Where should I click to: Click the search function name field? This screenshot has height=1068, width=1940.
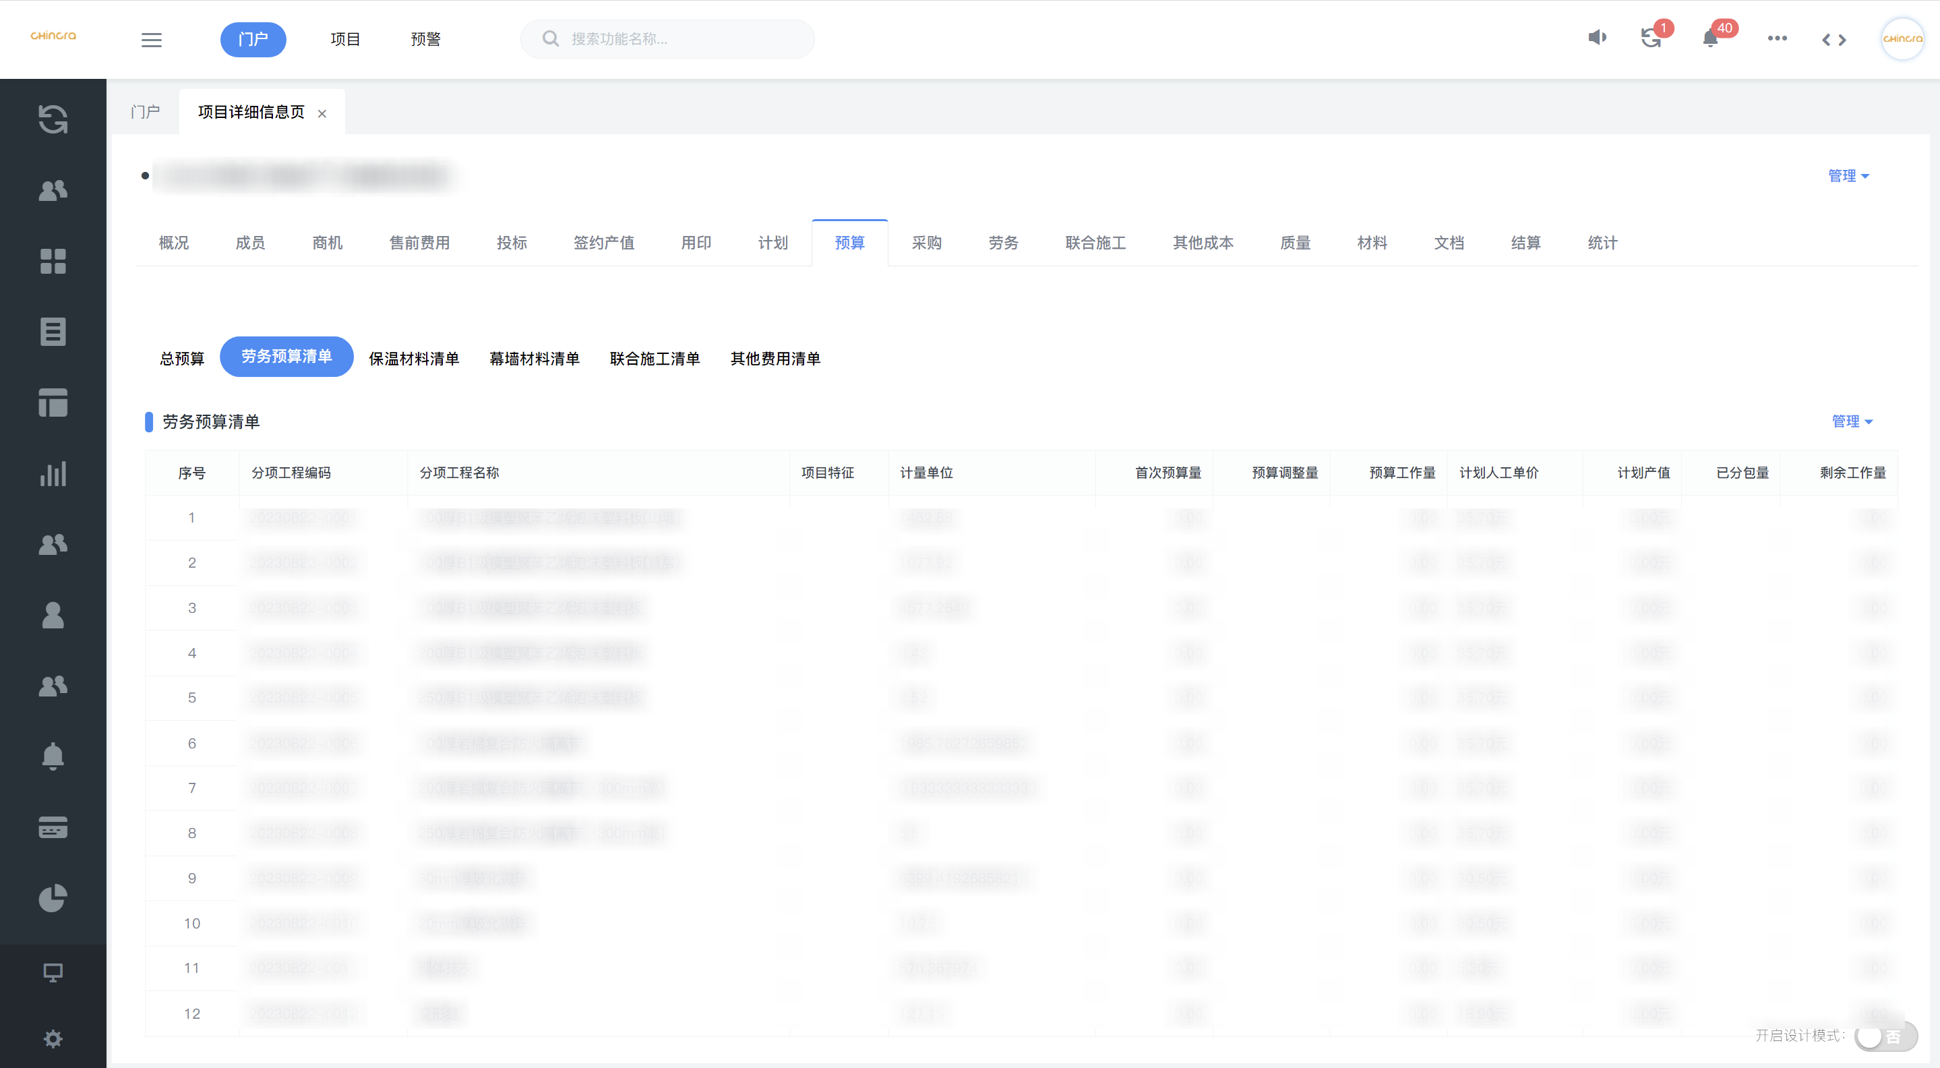678,39
